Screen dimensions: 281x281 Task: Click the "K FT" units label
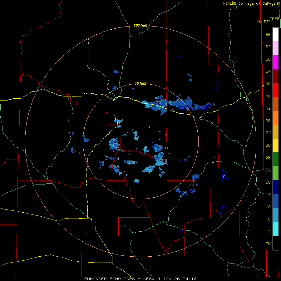[x=264, y=22]
